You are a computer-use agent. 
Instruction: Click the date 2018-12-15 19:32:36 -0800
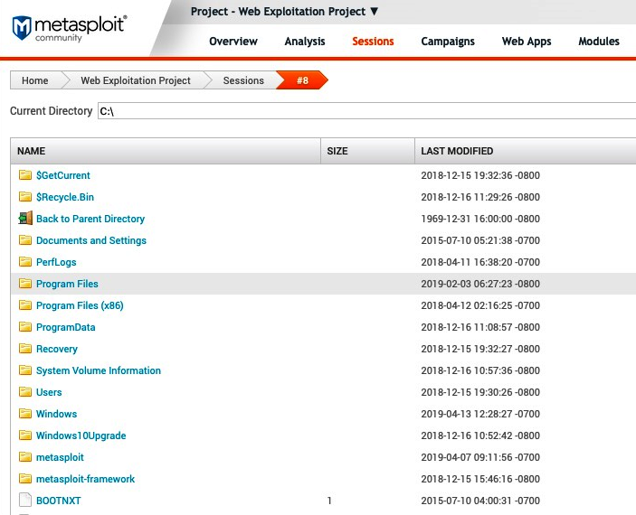pos(480,175)
